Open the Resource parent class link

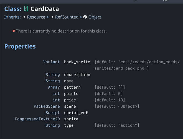(x=36, y=17)
